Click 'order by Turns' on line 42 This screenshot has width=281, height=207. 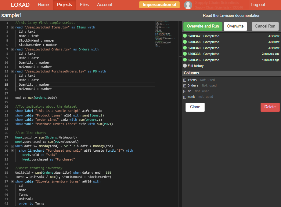tap(31, 204)
